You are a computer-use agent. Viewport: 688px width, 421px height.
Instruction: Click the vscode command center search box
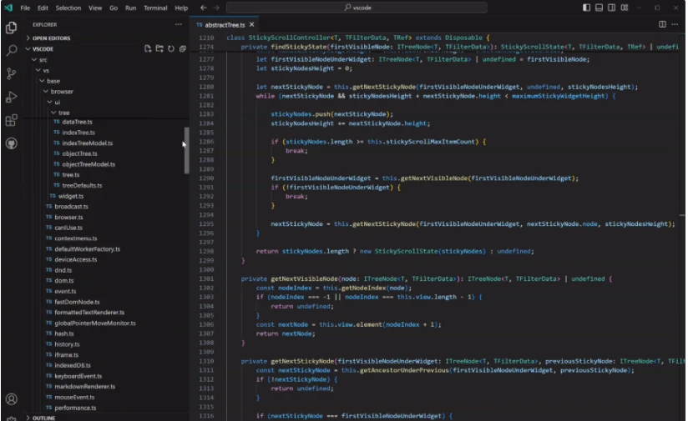pos(357,8)
